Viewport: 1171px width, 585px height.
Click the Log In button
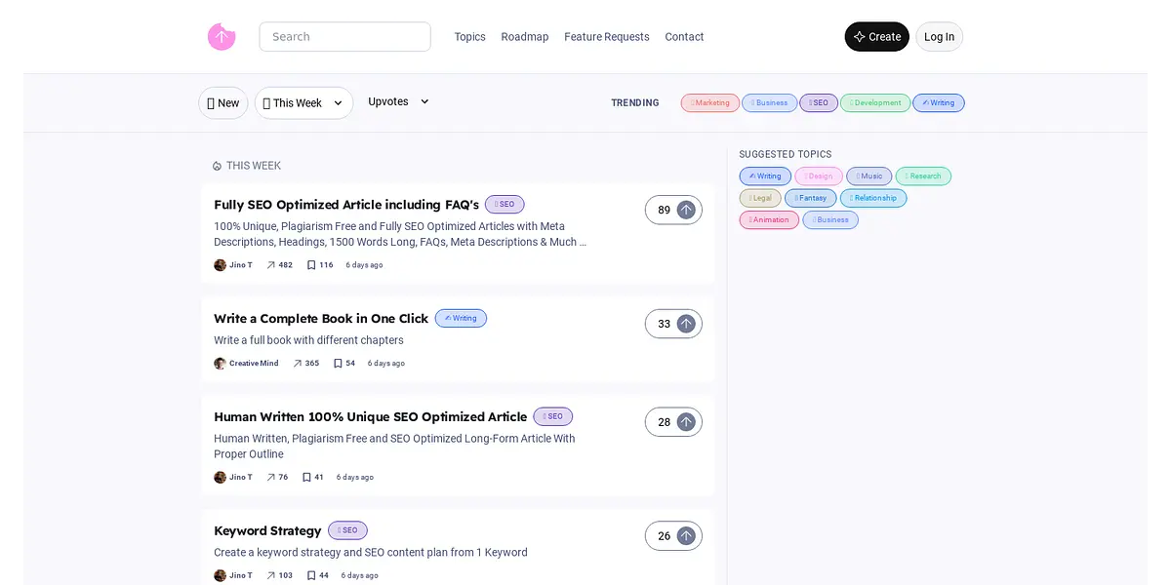coord(939,37)
